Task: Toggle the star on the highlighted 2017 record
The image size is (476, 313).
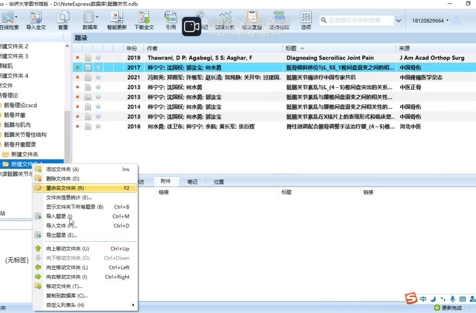Action: point(97,67)
